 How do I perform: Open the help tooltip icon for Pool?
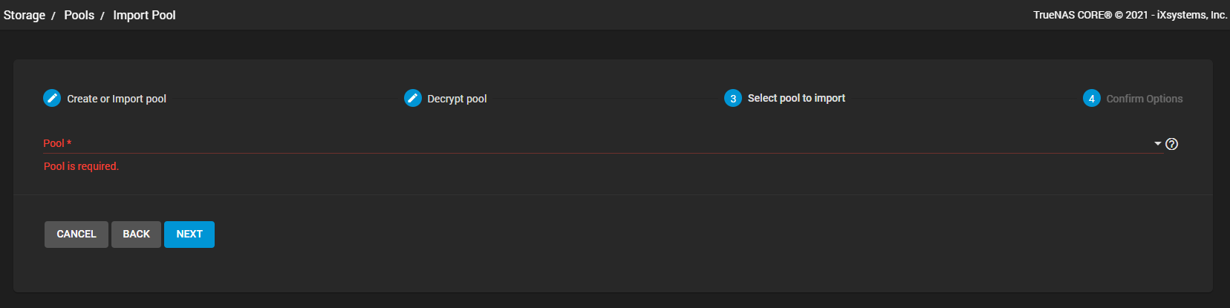coord(1172,144)
